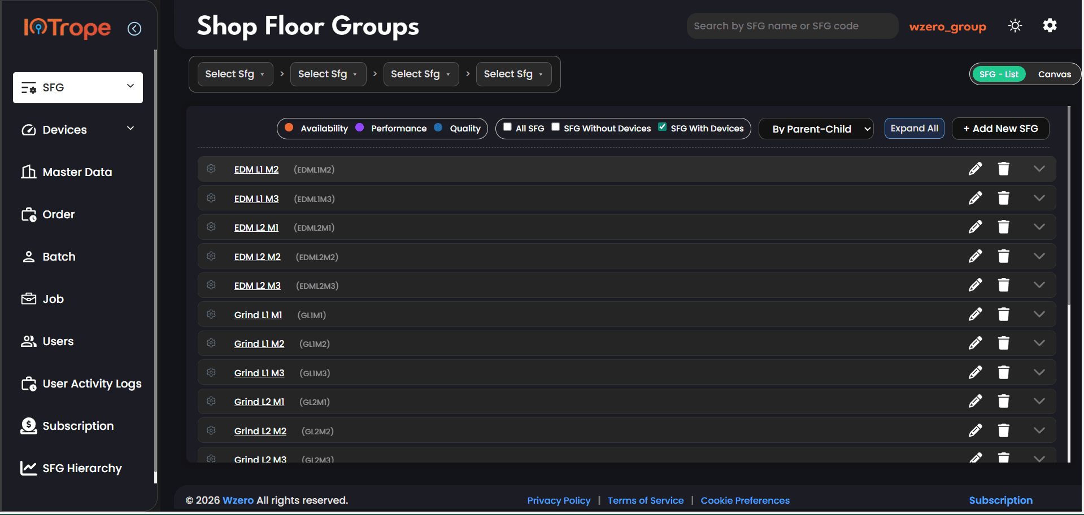
Task: Click the blue Quality color dot
Action: (x=438, y=127)
